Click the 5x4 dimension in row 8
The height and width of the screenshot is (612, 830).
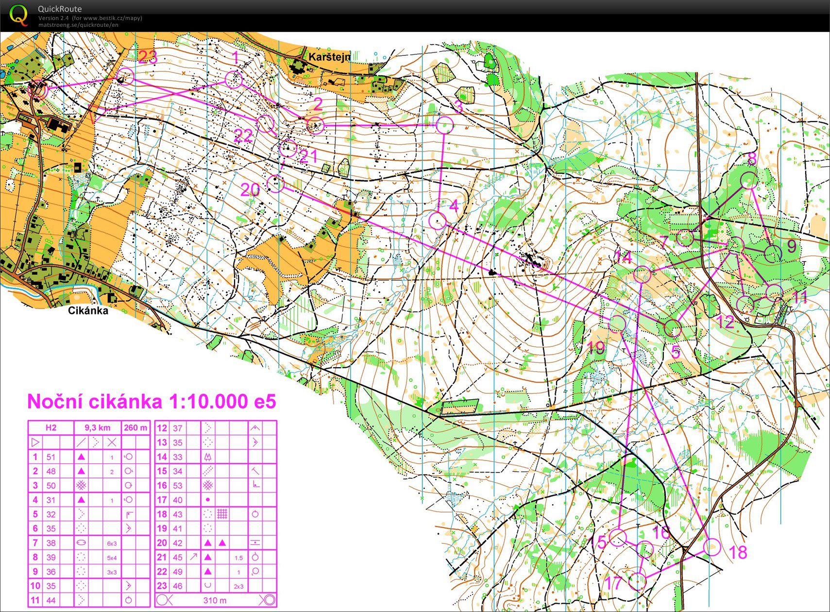[x=112, y=558]
